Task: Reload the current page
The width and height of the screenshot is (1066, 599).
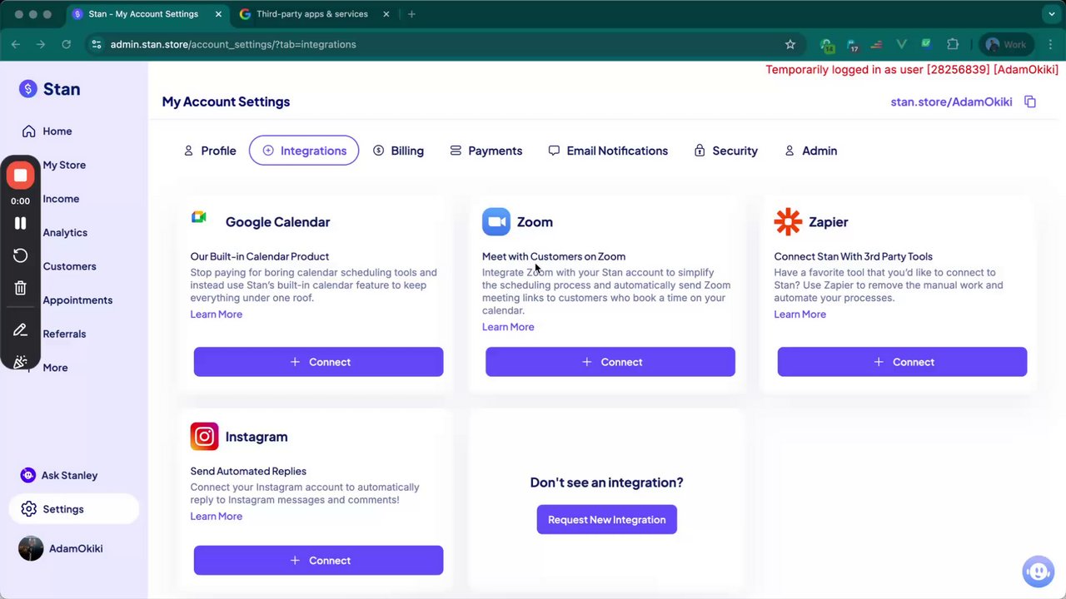Action: pos(67,44)
